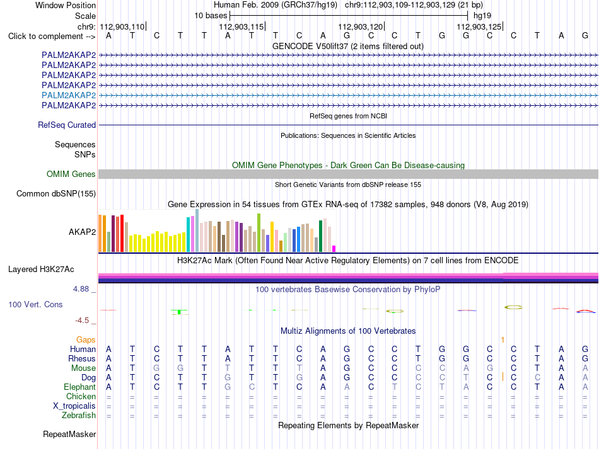The height and width of the screenshot is (449, 599).
Task: Click the 'Human Feb. 2009 (GRCh37/hg19)' assembly text
Action: (x=276, y=5)
